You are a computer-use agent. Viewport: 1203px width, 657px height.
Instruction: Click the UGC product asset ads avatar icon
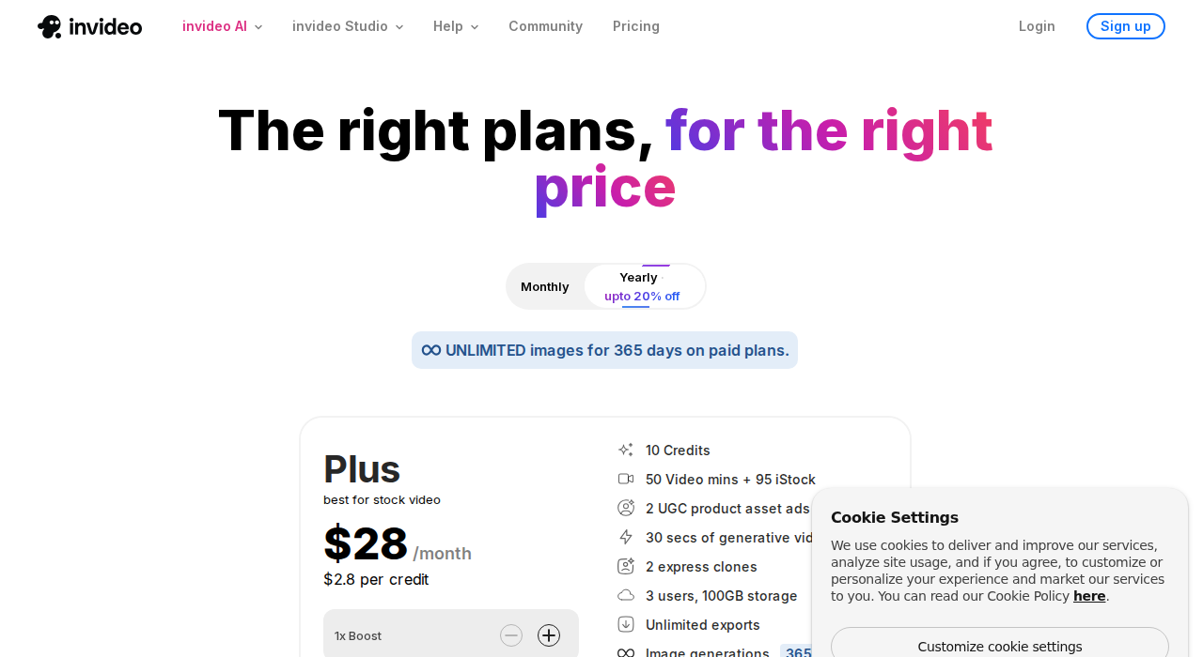coord(627,509)
